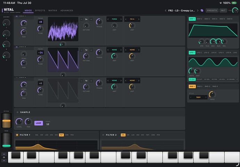The width and height of the screenshot is (240, 167).
Task: Open the FORM warp mode selector
Action: pos(114,19)
